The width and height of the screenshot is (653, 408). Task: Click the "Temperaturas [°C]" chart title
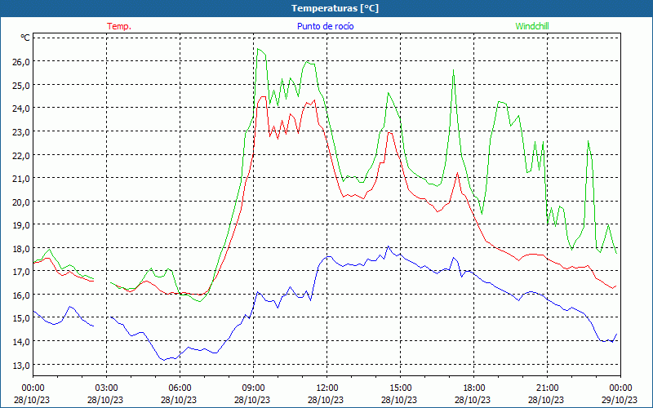pos(335,8)
